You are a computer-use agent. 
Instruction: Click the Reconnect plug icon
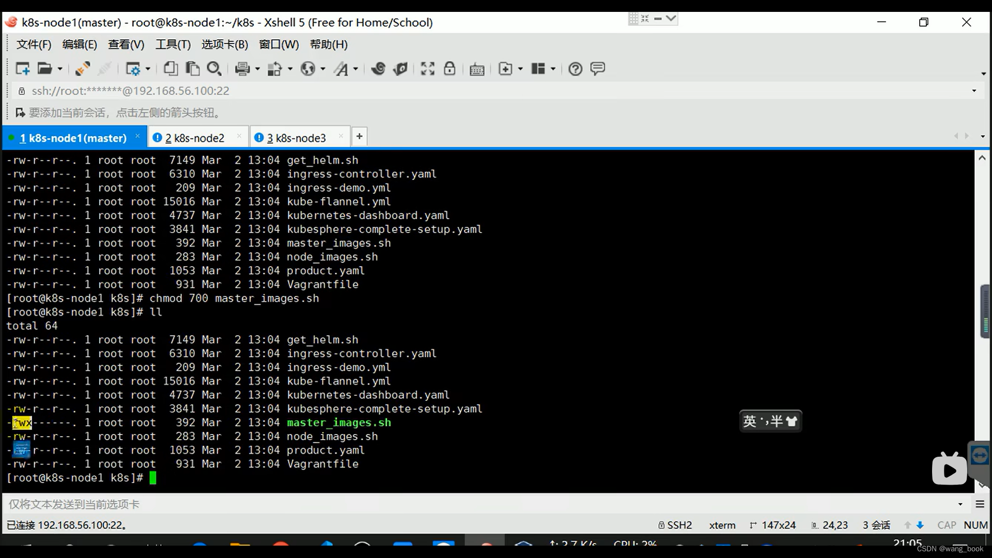tap(82, 69)
